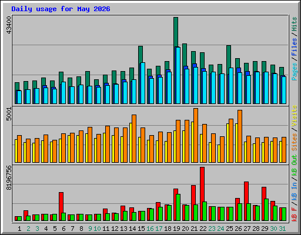Click the green kB Out bar for day 19
Image resolution: width=301 pixels, height=235 pixels.
(x=178, y=207)
